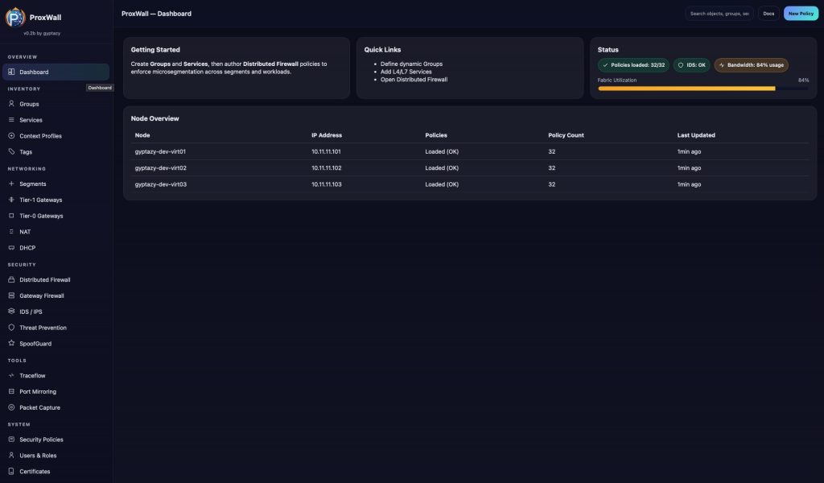Click the New Policy button
824x483 pixels.
pos(800,13)
